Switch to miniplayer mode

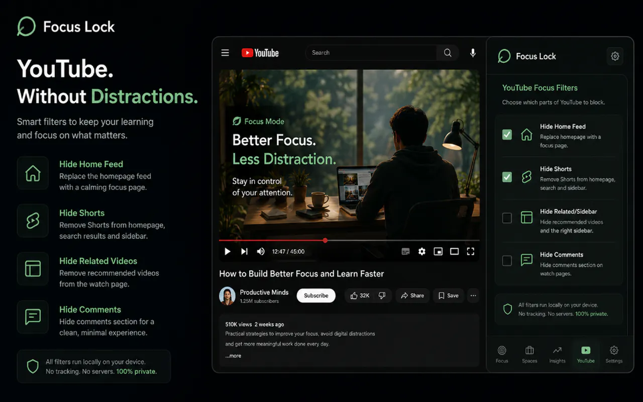pyautogui.click(x=438, y=251)
